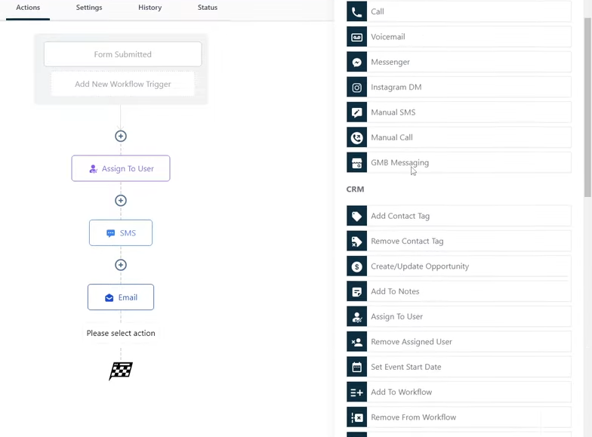Choose the Call action label
This screenshot has height=437, width=592.
tap(378, 12)
